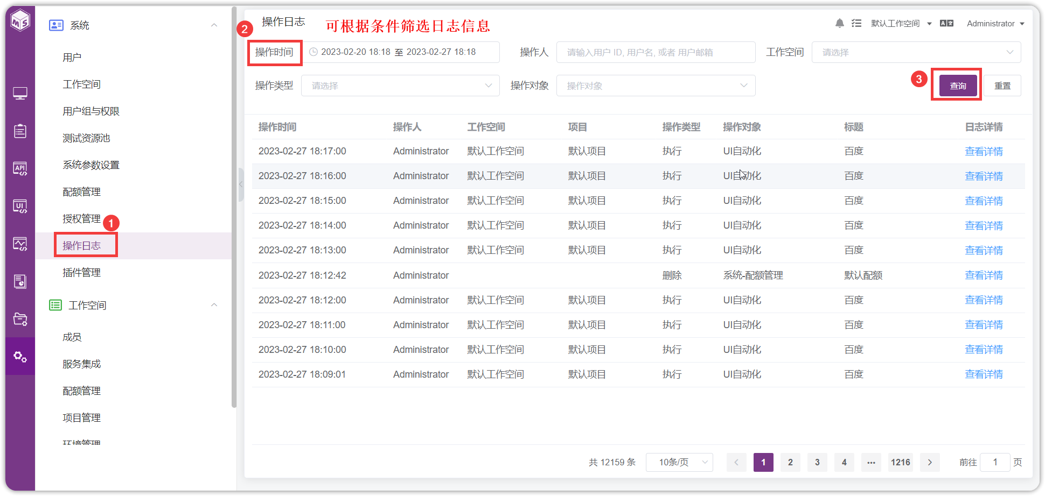Open the 操作对象 filter dropdown
The image size is (1045, 496).
coord(656,86)
